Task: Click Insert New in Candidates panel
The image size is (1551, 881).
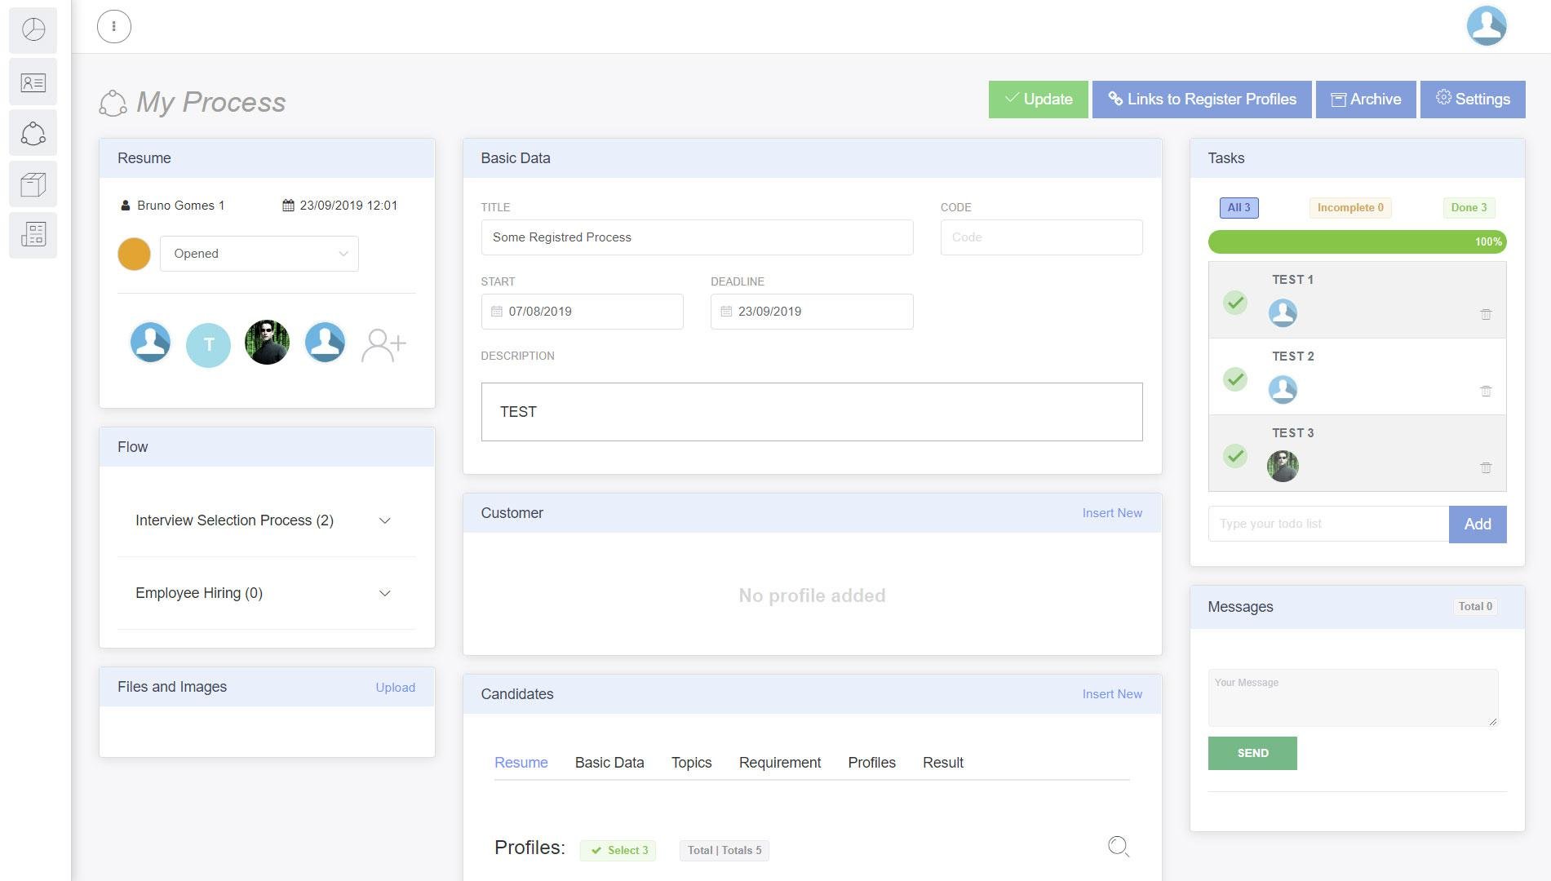Action: (x=1112, y=694)
